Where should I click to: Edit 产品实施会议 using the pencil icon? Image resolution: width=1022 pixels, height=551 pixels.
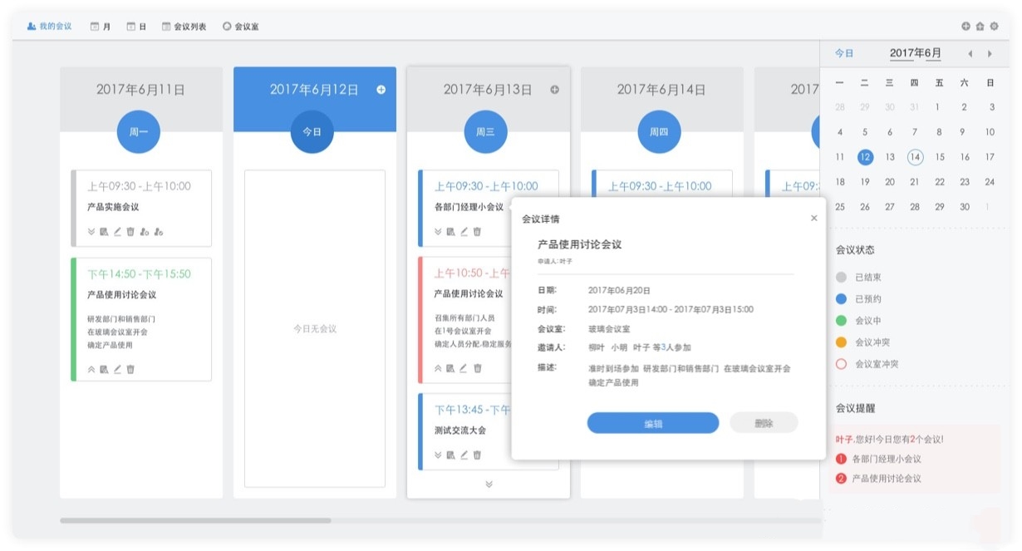117,232
